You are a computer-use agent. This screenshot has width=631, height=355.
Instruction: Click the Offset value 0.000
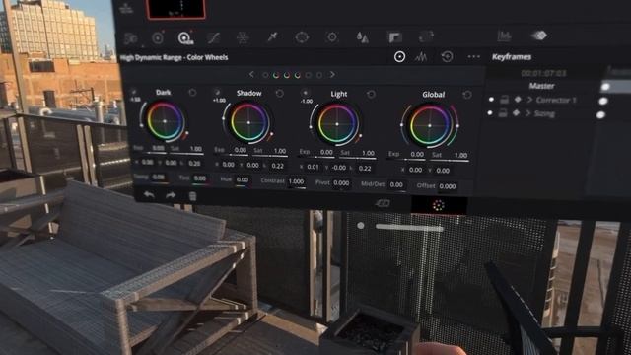click(448, 186)
